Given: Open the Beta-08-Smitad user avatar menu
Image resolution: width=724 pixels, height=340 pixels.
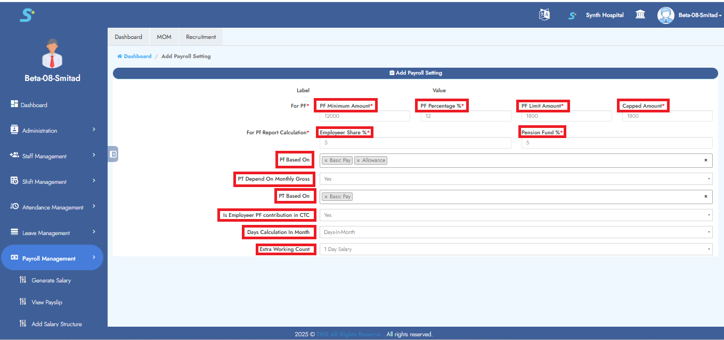Looking at the screenshot, I should pyautogui.click(x=665, y=15).
